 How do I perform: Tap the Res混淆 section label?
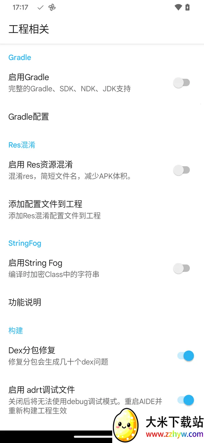(x=22, y=145)
